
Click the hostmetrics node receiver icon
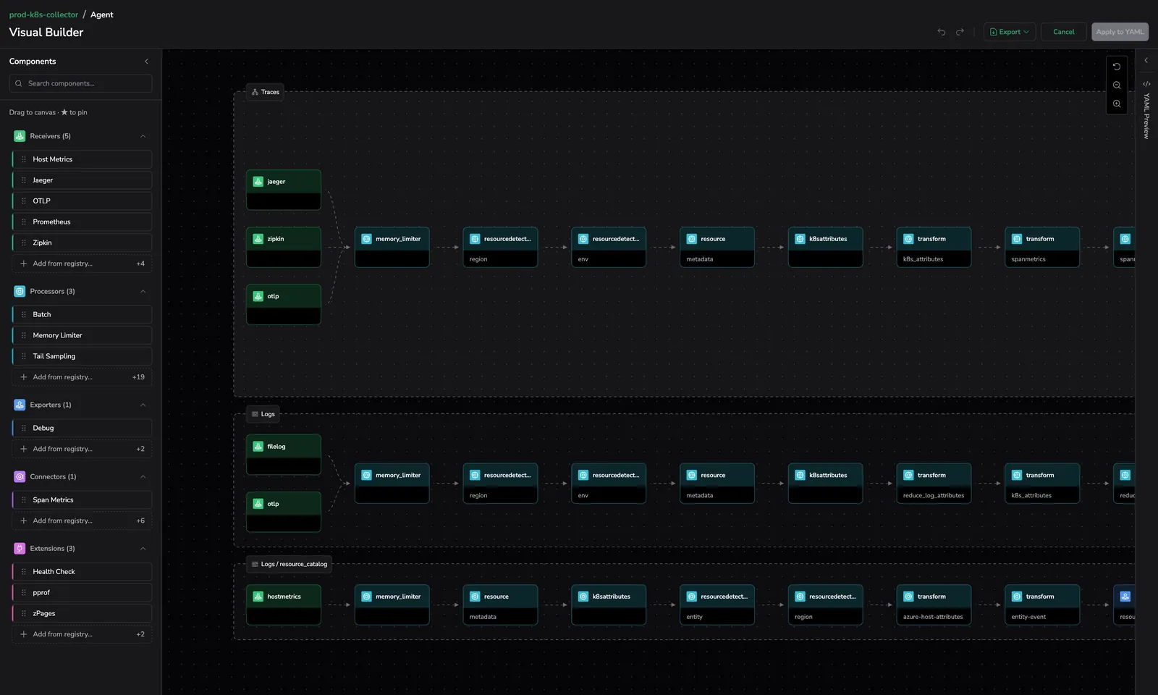tap(258, 597)
